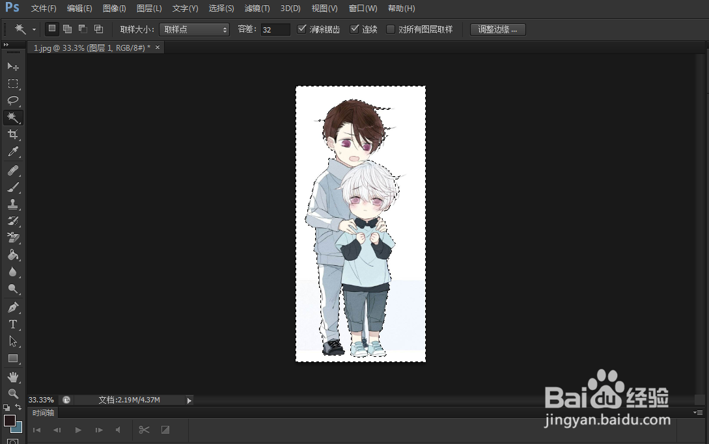Open the 图层(L) menu
Viewport: 709px width, 444px height.
tap(148, 8)
